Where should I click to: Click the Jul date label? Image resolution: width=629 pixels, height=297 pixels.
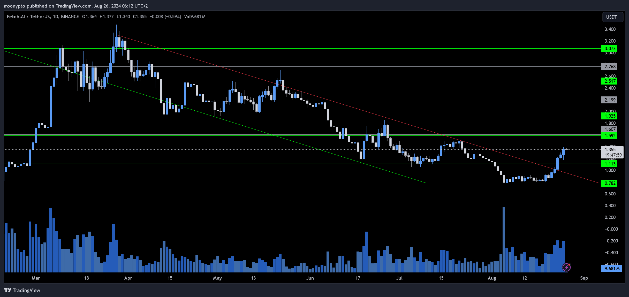(x=399, y=278)
